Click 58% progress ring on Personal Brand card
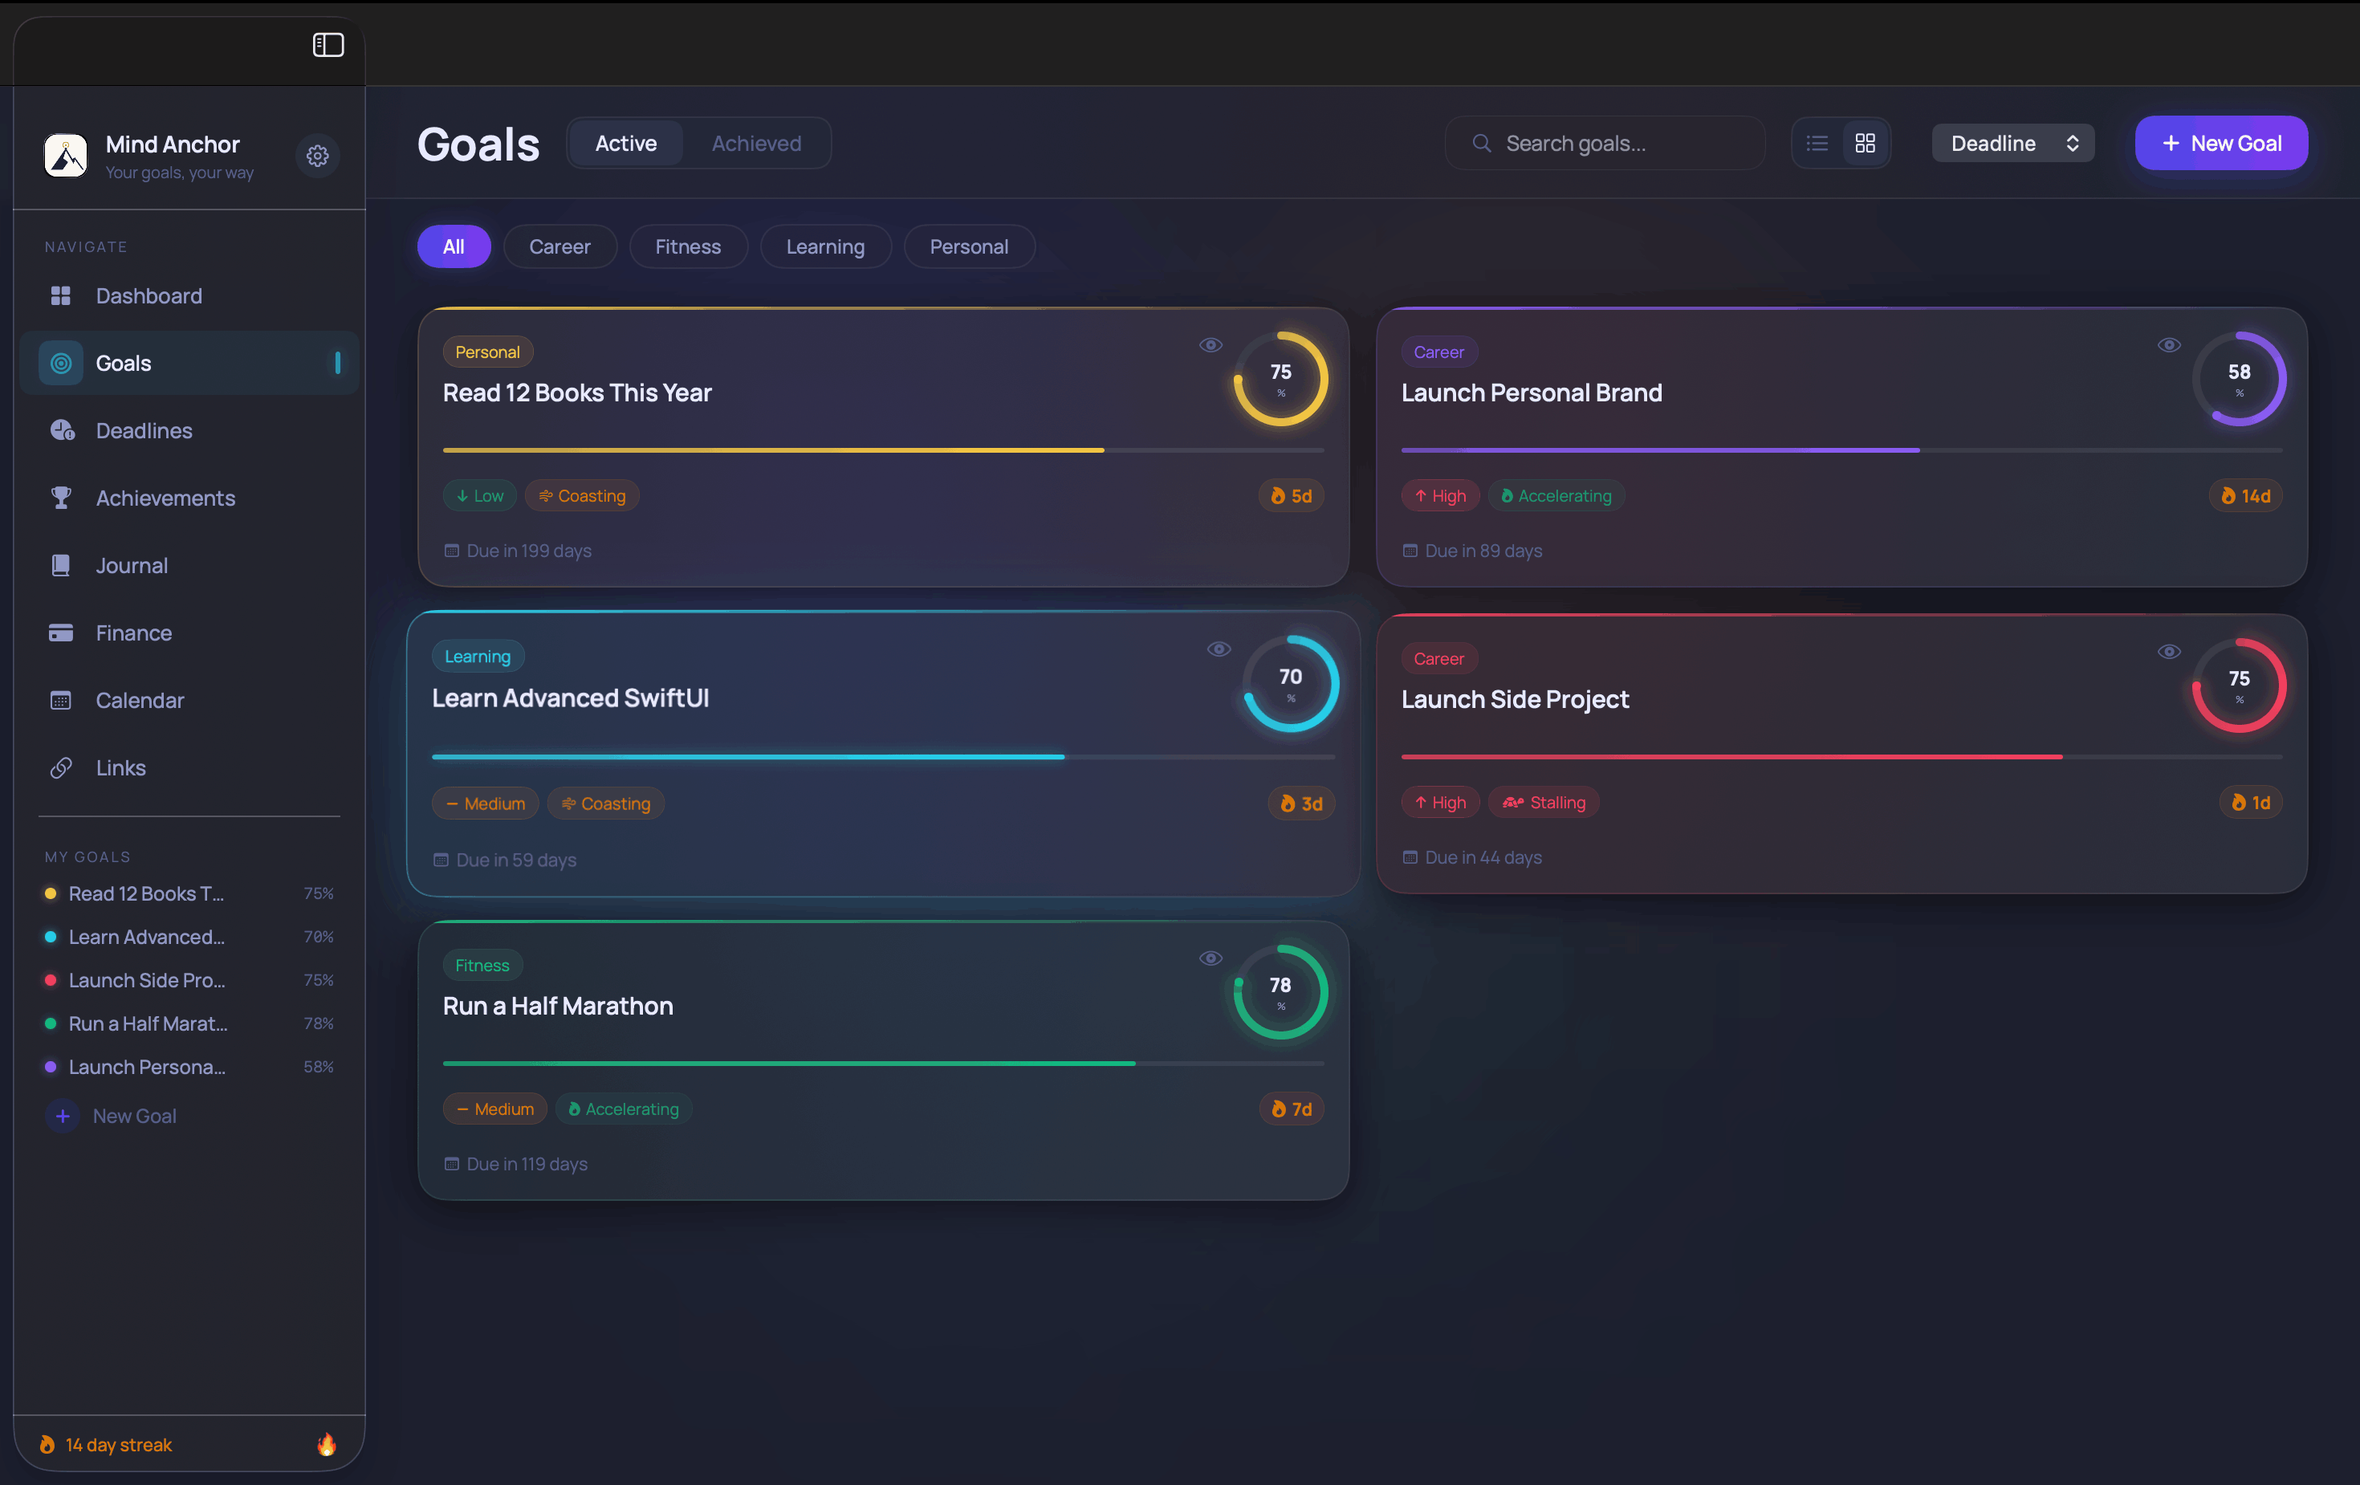 click(x=2239, y=378)
